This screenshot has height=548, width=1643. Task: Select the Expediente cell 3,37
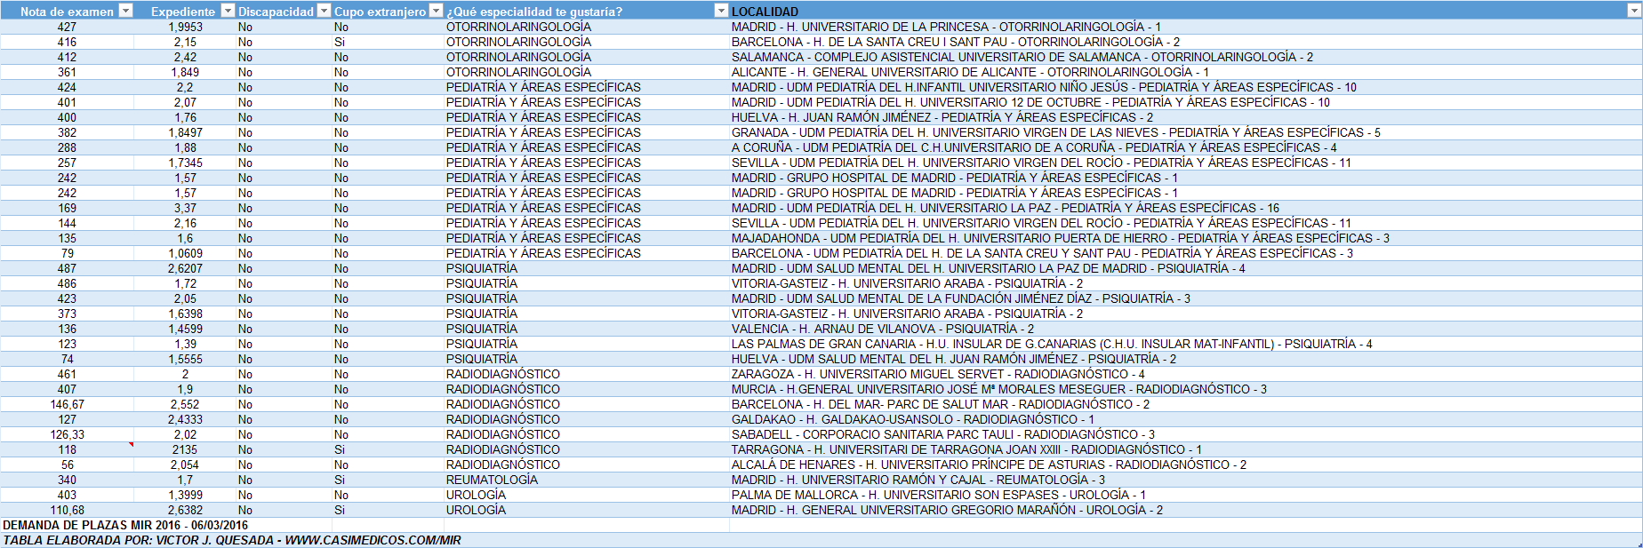tap(185, 208)
